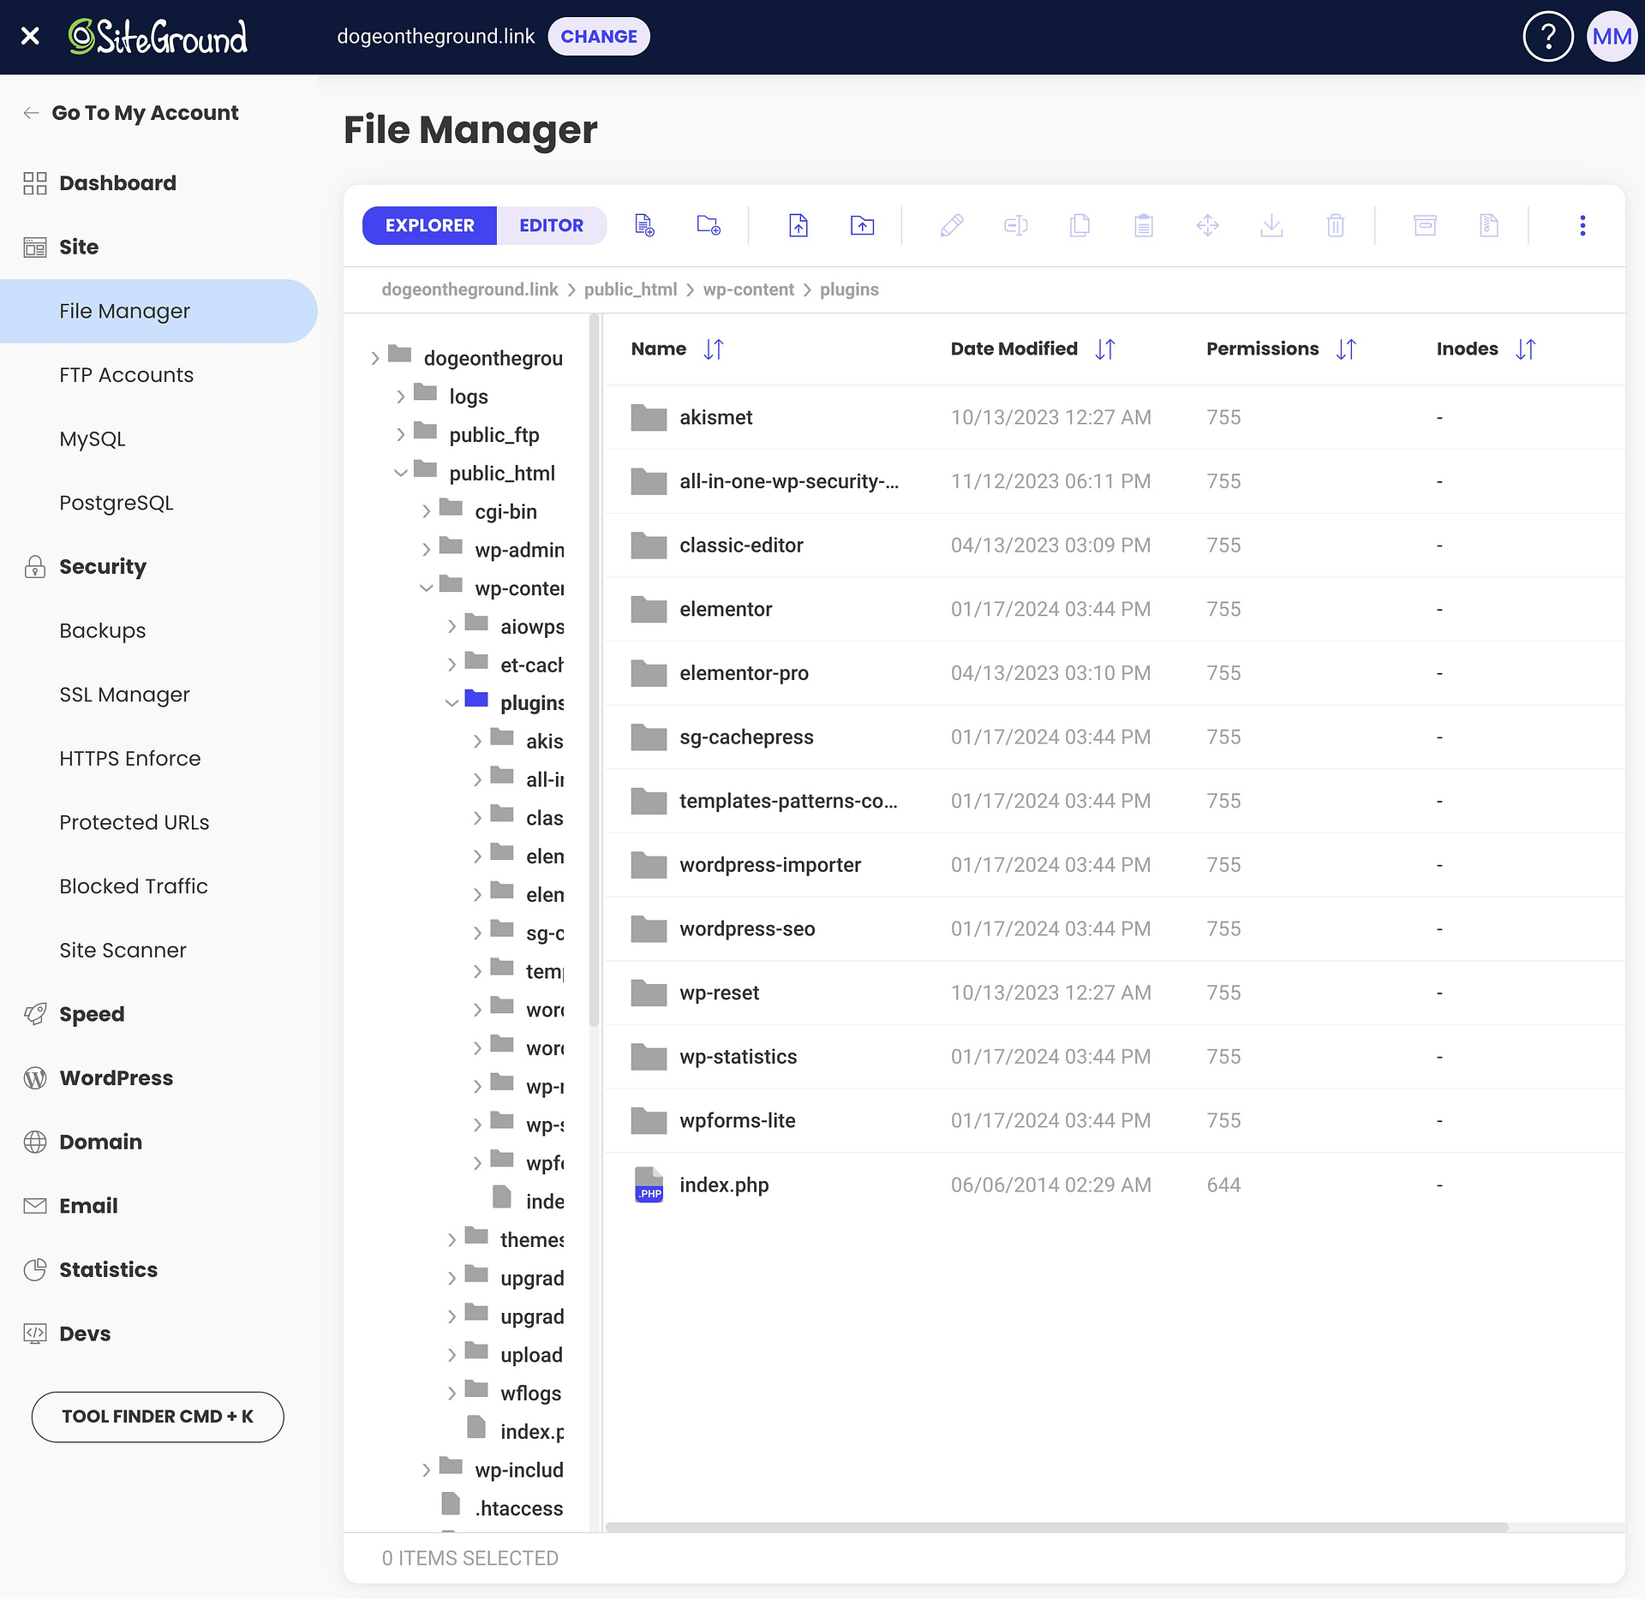The height and width of the screenshot is (1599, 1645).
Task: Click the upload folder icon
Action: pos(862,224)
